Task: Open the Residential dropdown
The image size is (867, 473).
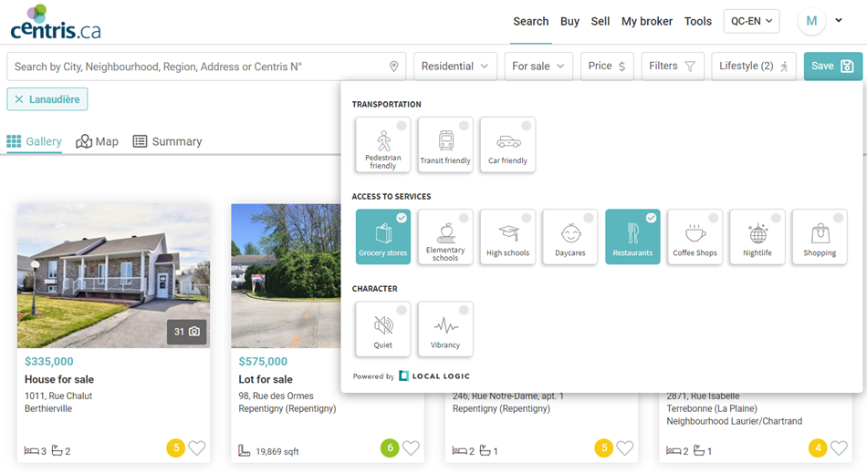Action: 455,67
